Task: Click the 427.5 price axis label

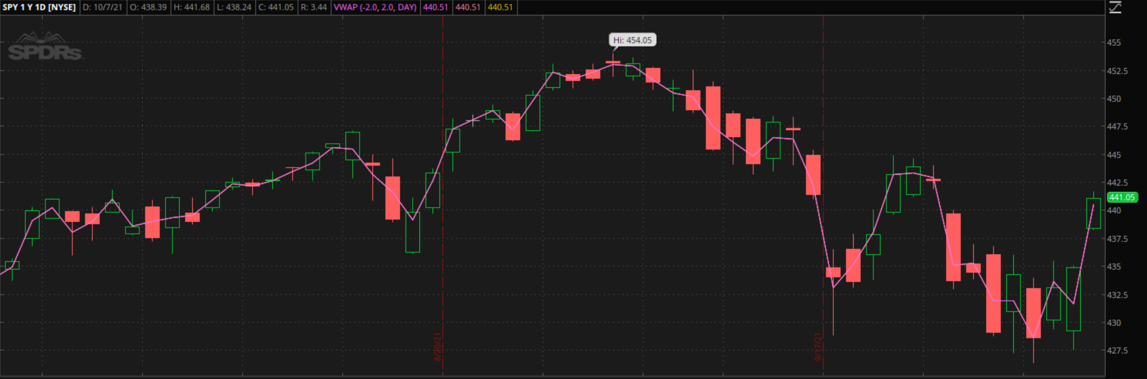Action: [1117, 350]
